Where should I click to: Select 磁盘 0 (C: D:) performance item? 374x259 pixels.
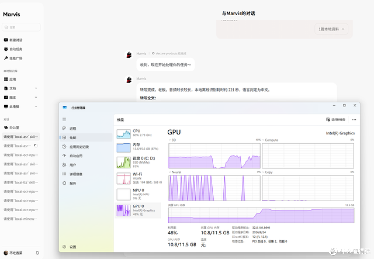click(x=138, y=162)
